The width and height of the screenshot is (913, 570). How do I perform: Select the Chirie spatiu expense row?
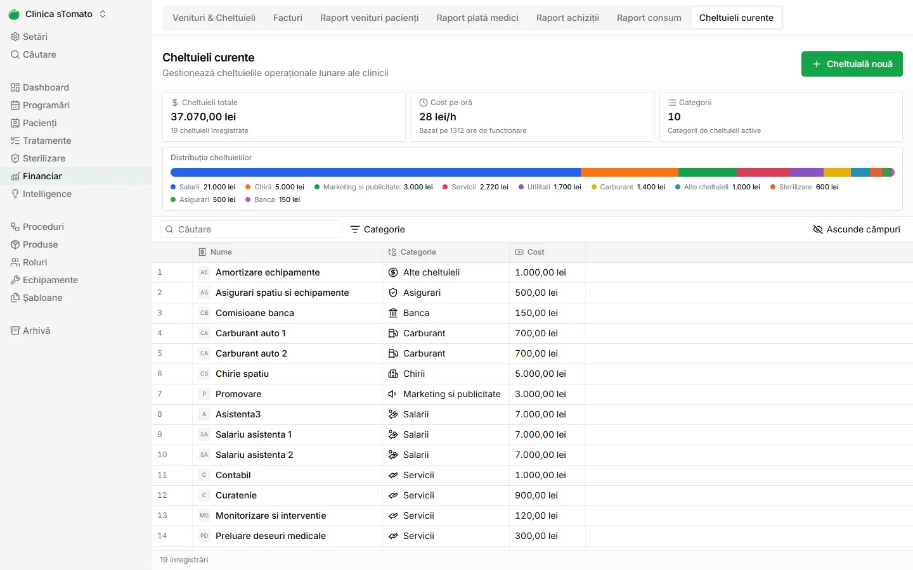point(533,374)
